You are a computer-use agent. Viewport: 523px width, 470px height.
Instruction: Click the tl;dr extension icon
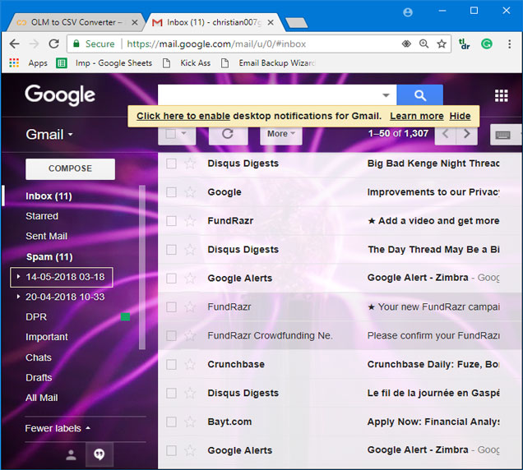point(465,44)
